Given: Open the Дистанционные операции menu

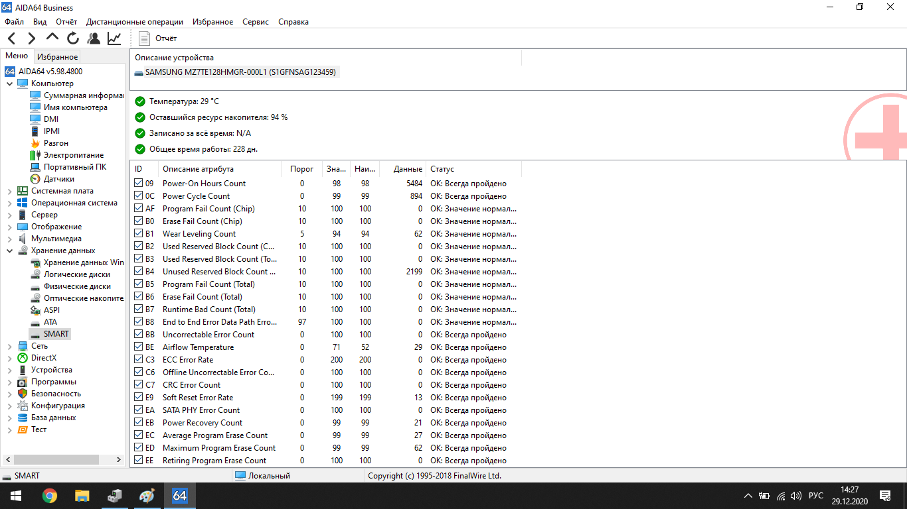Looking at the screenshot, I should coord(135,22).
